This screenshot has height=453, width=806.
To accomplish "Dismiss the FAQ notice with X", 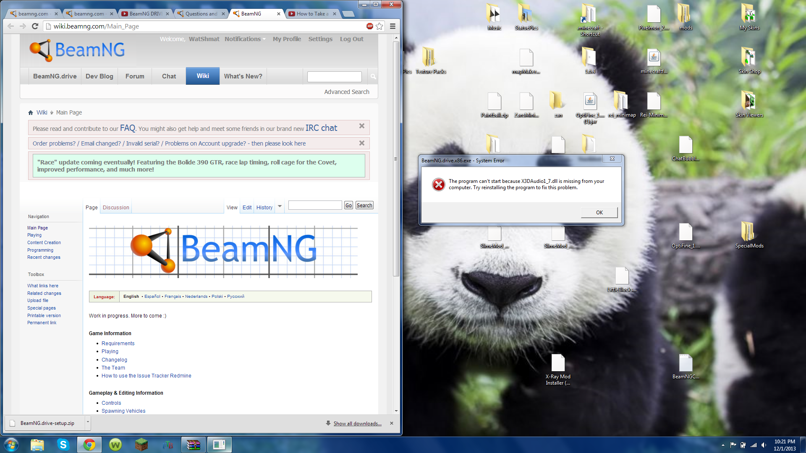I will 362,126.
